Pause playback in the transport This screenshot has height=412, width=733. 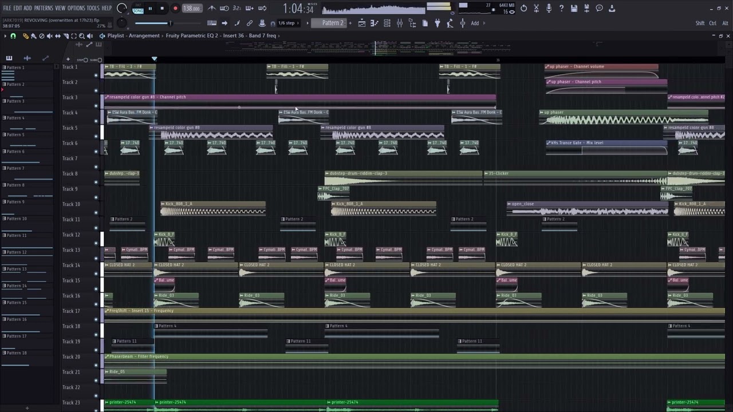coord(150,9)
